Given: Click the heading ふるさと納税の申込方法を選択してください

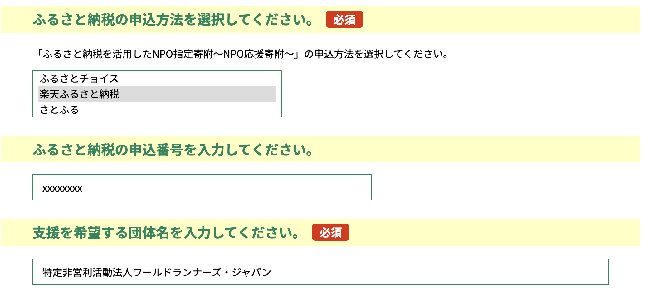Looking at the screenshot, I should tap(173, 20).
